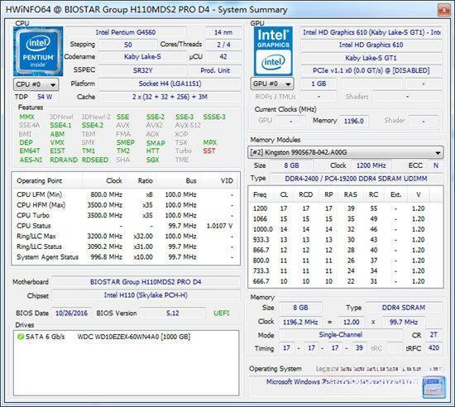This screenshot has width=455, height=407.
Task: Click the HTT feature label
Action: click(x=153, y=151)
